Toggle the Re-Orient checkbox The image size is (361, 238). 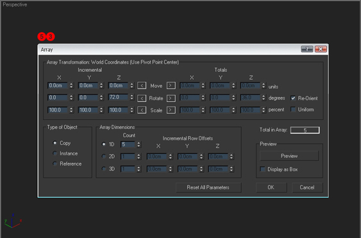click(x=293, y=98)
